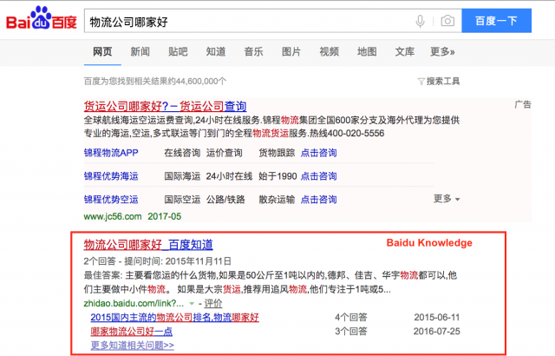Screen dimensions: 555x356
Task: Switch to the 新闻 tab
Action: tap(140, 51)
